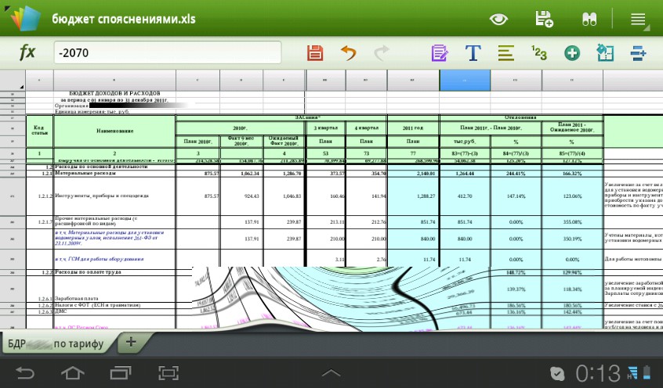Image resolution: width=663 pixels, height=388 pixels.
Task: Select the Материальные расходы row label
Action: click(x=114, y=174)
